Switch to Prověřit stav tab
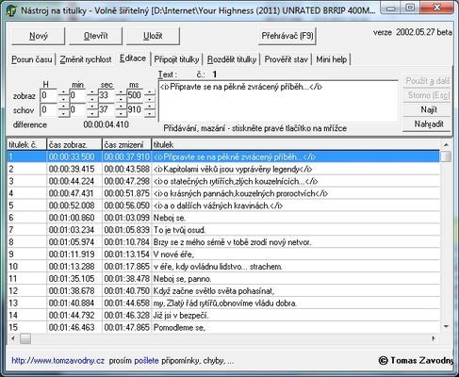Viewport: 459px width, 377px height. pyautogui.click(x=286, y=59)
